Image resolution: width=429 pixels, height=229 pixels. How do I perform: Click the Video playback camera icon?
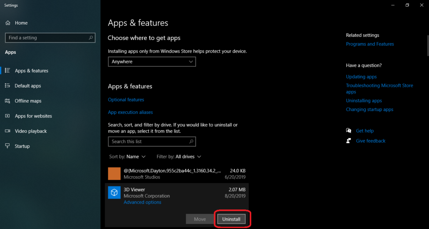pos(7,131)
